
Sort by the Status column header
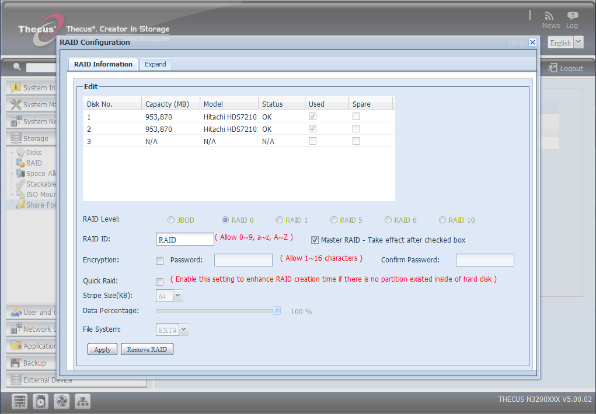(282, 104)
